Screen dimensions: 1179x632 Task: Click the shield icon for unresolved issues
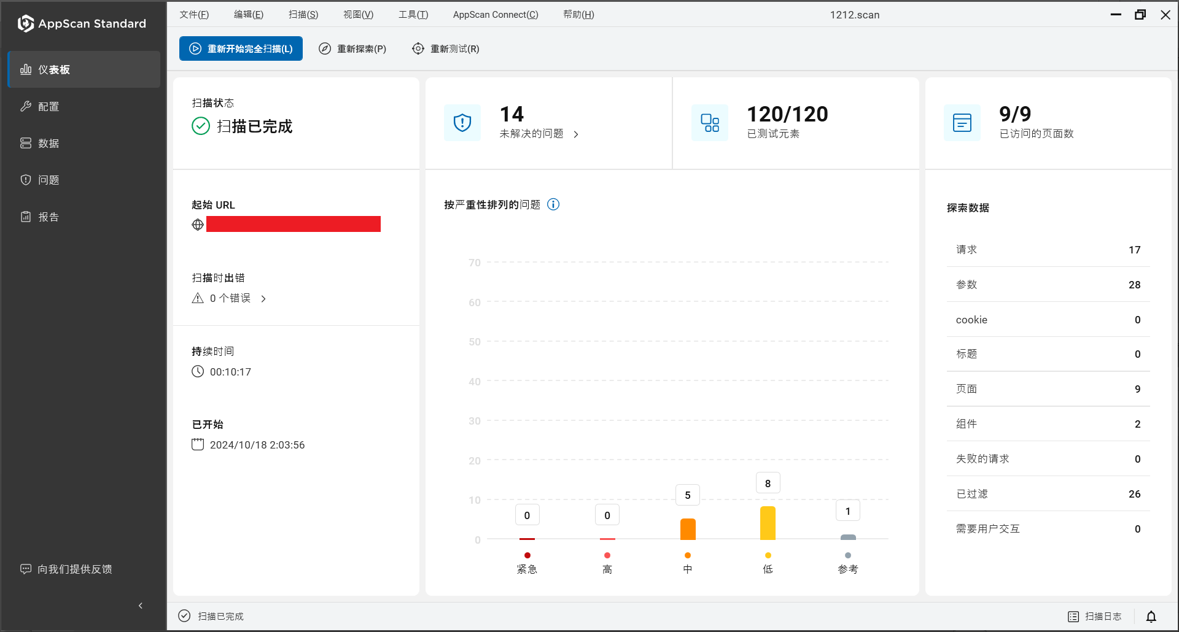pyautogui.click(x=462, y=123)
